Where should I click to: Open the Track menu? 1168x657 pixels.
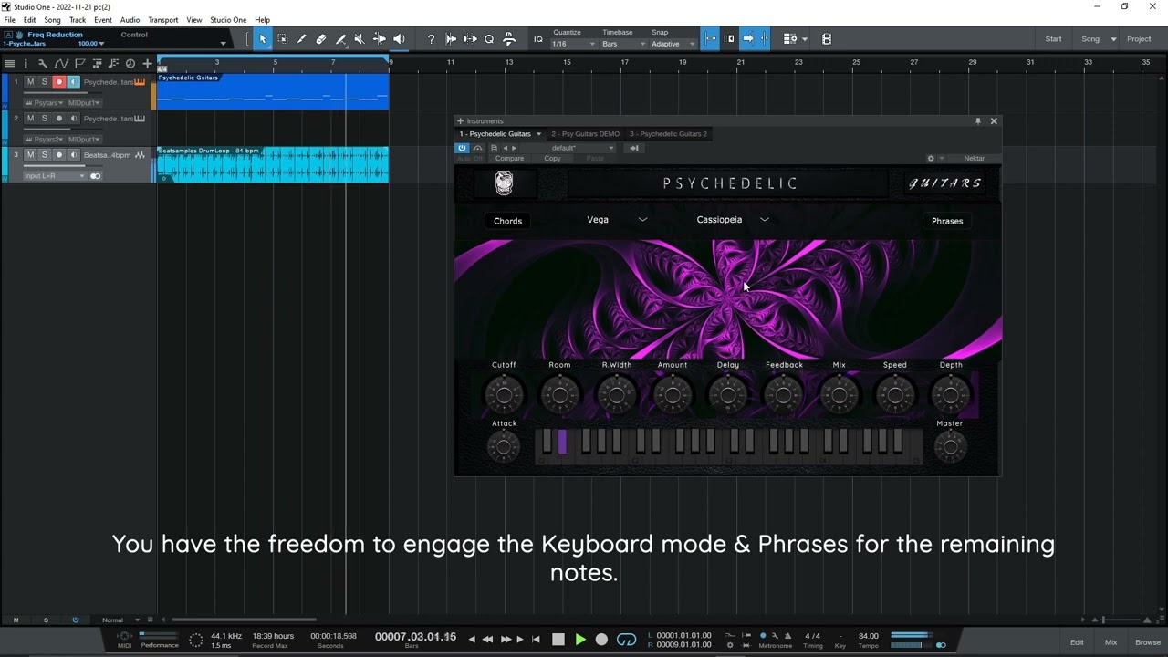pos(78,20)
